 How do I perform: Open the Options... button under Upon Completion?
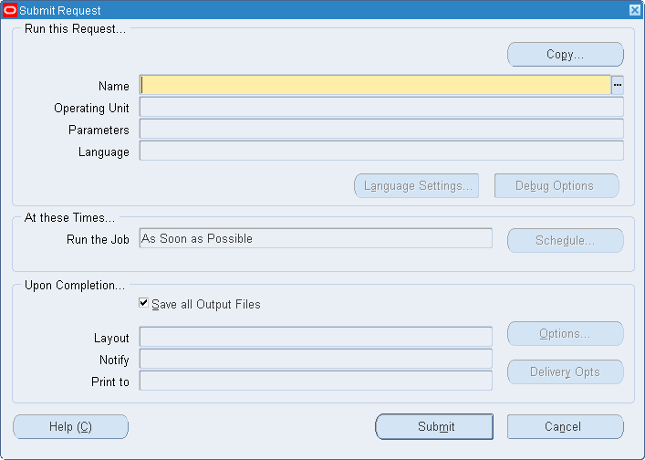tap(566, 334)
